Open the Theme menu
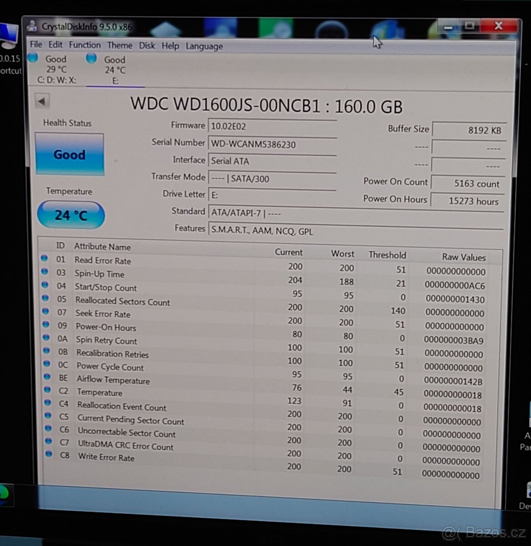This screenshot has width=531, height=546. (x=120, y=45)
